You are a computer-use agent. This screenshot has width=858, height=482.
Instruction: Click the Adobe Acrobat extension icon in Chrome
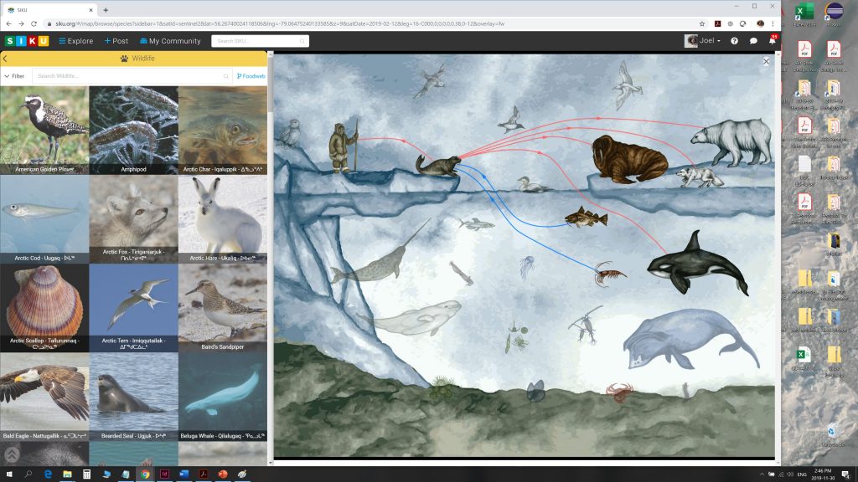[x=717, y=23]
